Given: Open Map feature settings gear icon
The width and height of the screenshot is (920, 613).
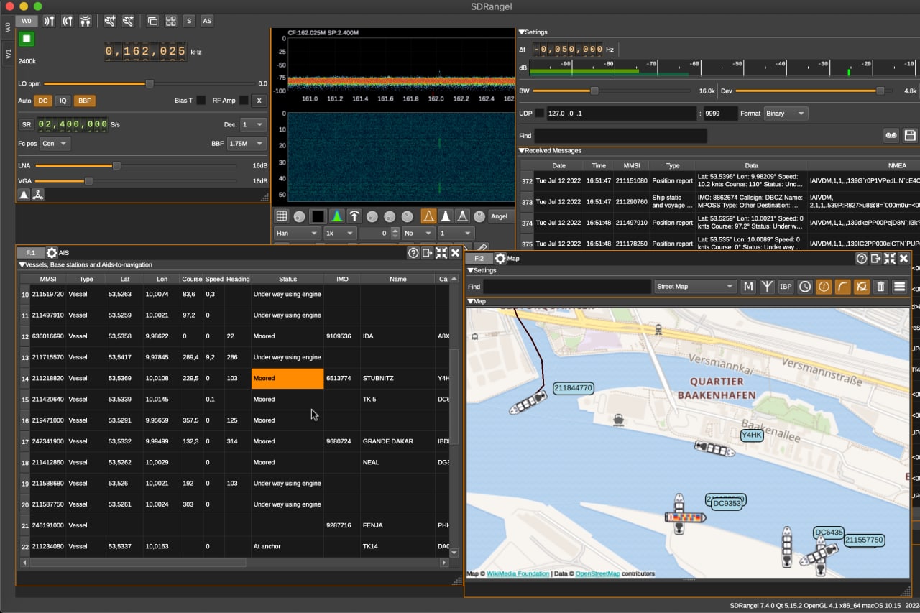Looking at the screenshot, I should tap(500, 259).
